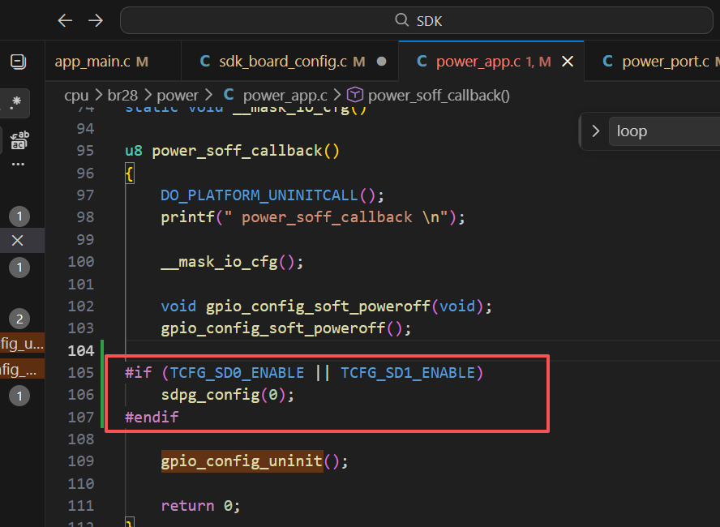Toggle search details with the ellipsis
The image size is (720, 527).
(x=18, y=164)
